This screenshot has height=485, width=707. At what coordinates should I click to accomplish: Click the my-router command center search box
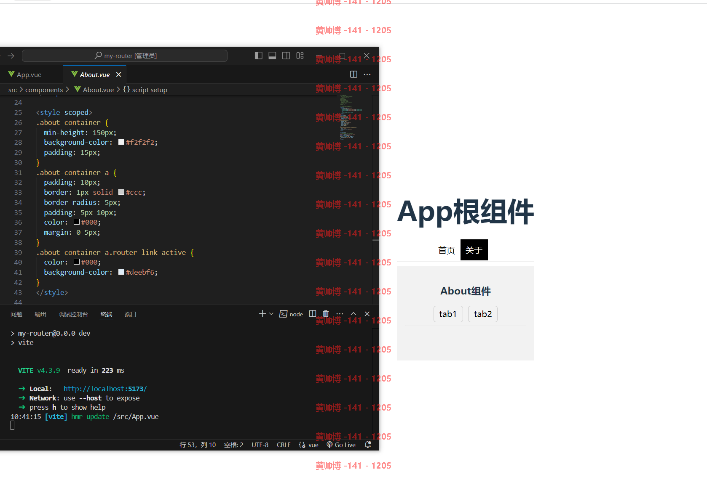(125, 56)
